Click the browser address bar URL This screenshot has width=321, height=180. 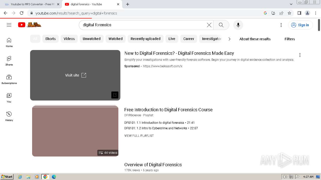click(76, 13)
